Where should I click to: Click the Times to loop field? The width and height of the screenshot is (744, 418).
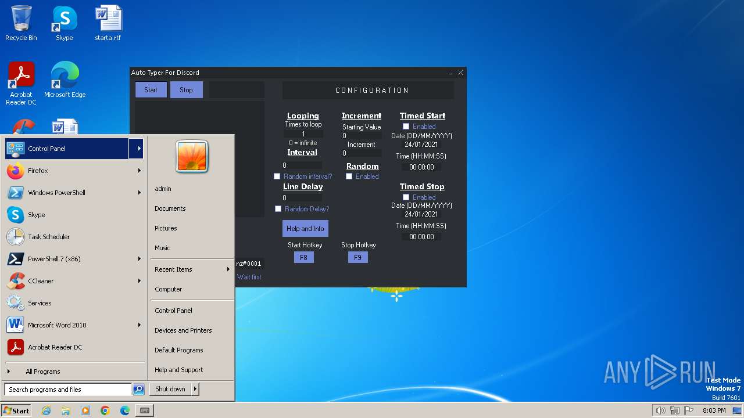303,134
